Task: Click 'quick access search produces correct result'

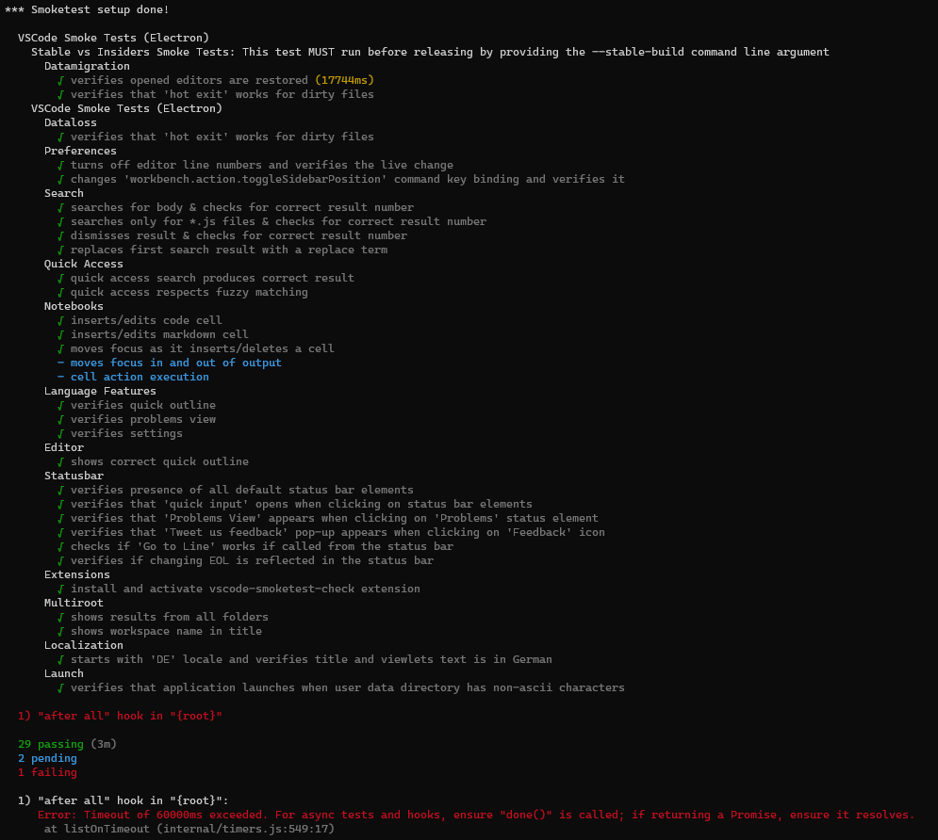Action: click(x=206, y=279)
